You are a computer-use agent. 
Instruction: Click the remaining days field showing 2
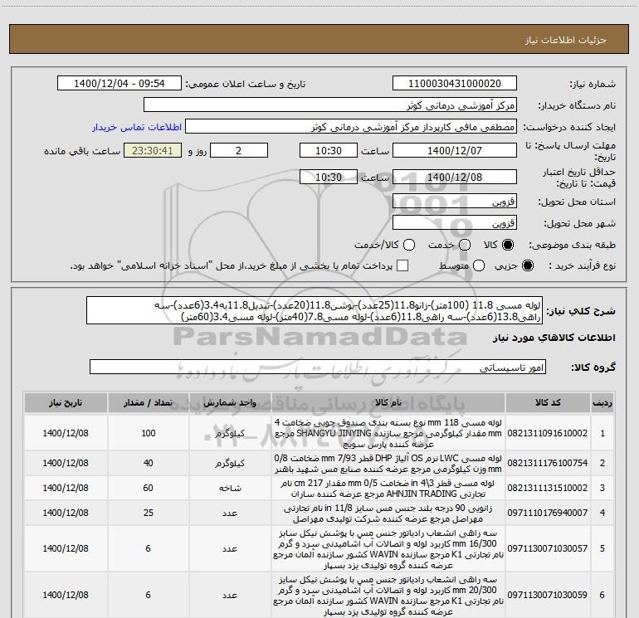click(239, 151)
